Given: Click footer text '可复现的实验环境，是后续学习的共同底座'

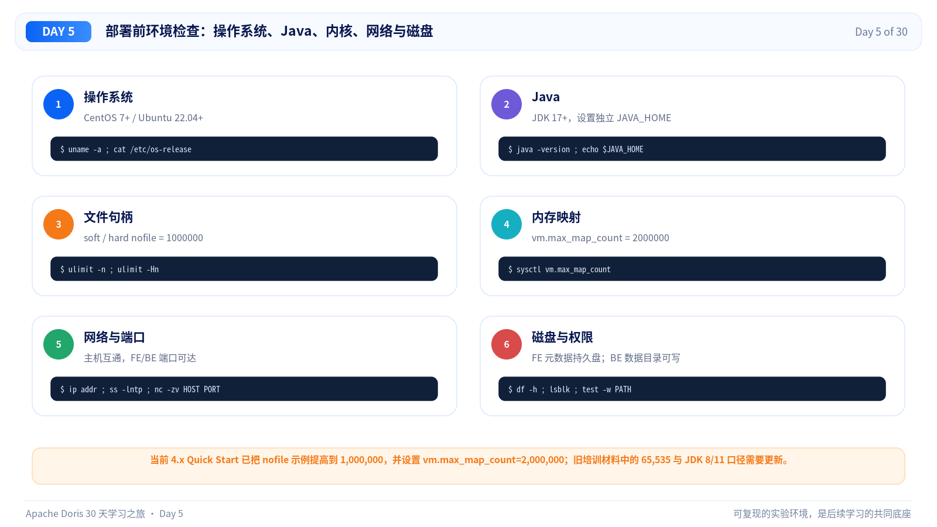Looking at the screenshot, I should 822,514.
